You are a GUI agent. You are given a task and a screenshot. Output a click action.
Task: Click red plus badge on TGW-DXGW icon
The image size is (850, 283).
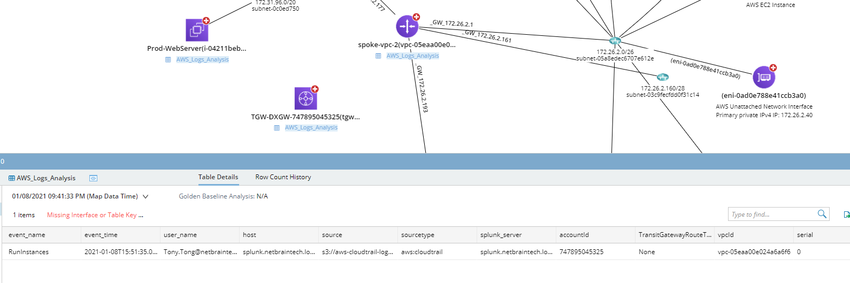315,89
